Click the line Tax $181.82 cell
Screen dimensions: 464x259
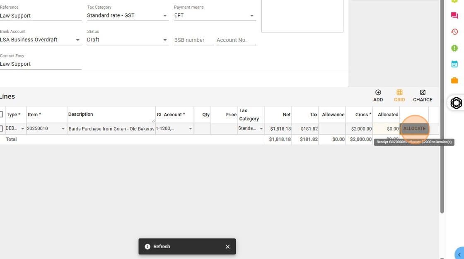305,129
